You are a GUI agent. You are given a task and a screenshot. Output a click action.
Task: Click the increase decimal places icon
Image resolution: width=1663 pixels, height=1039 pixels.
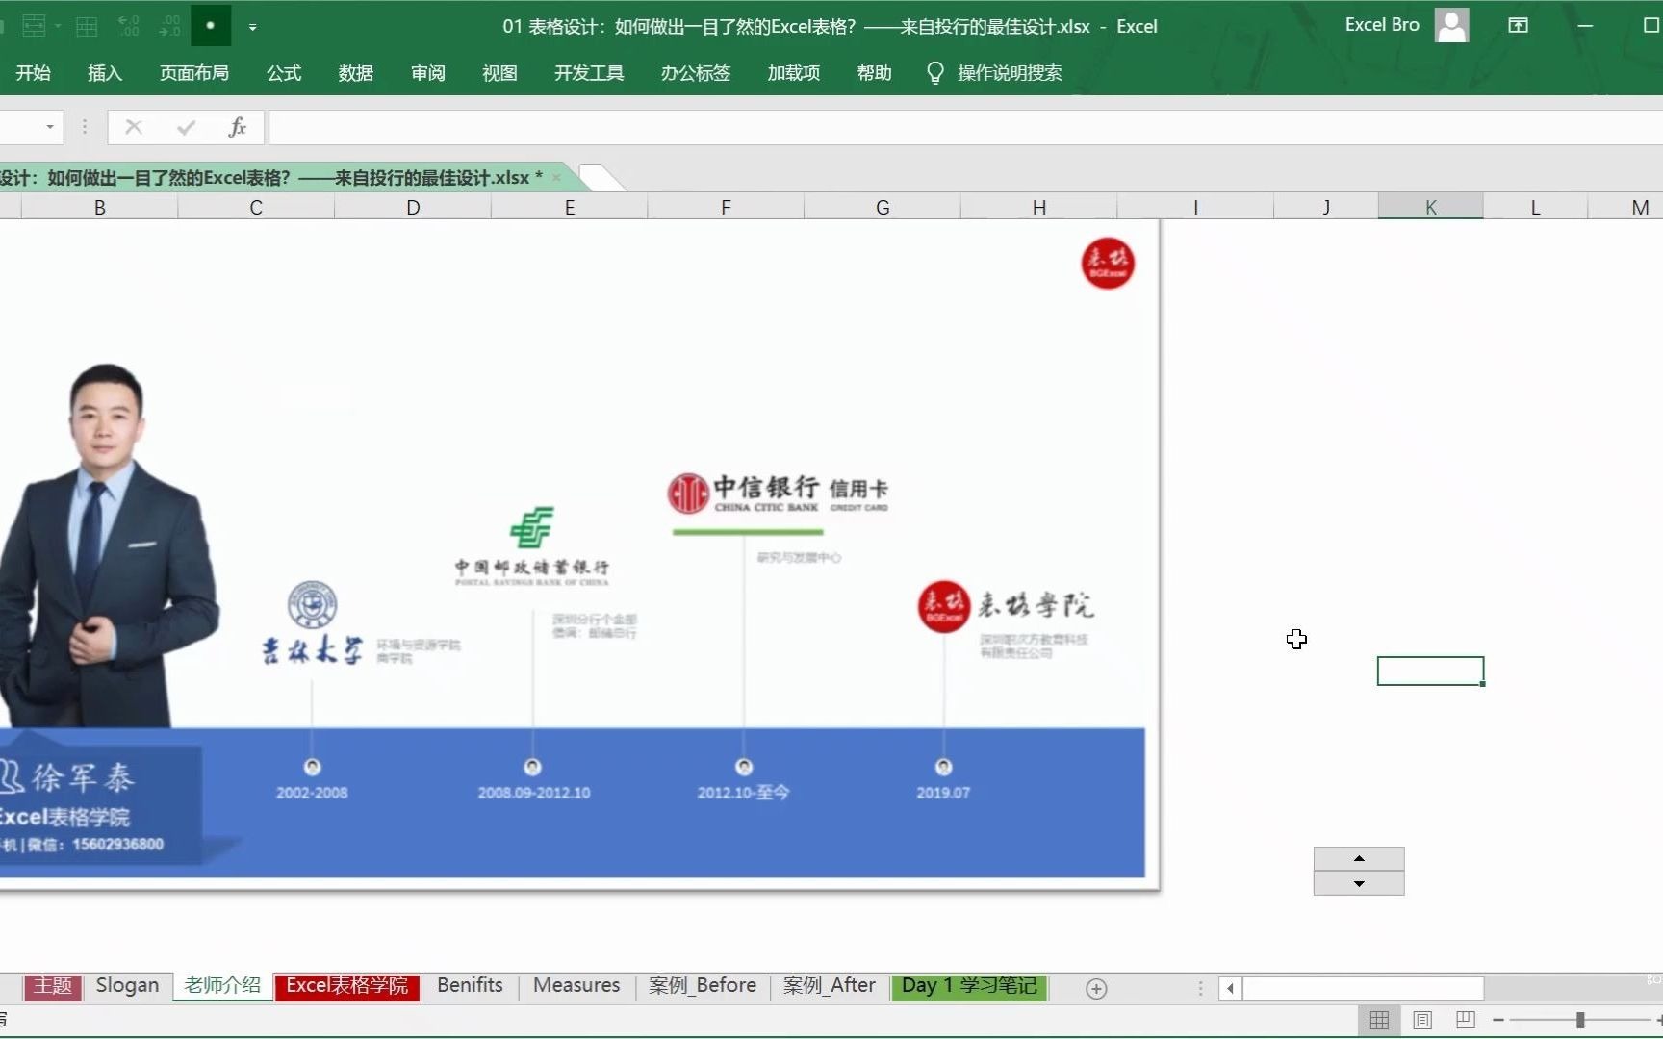(x=128, y=26)
